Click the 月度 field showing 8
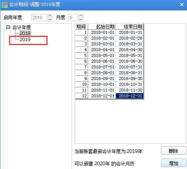The height and width of the screenshot is (169, 187). click(x=73, y=17)
